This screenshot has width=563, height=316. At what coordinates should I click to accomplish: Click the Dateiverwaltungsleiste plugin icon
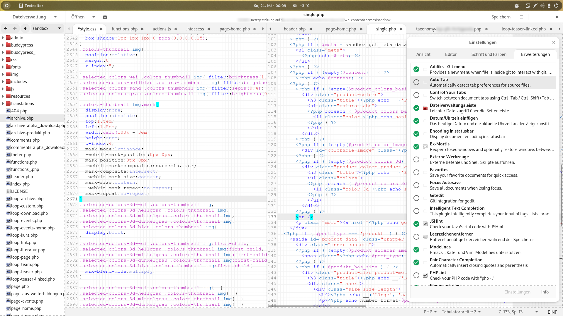tap(425, 108)
